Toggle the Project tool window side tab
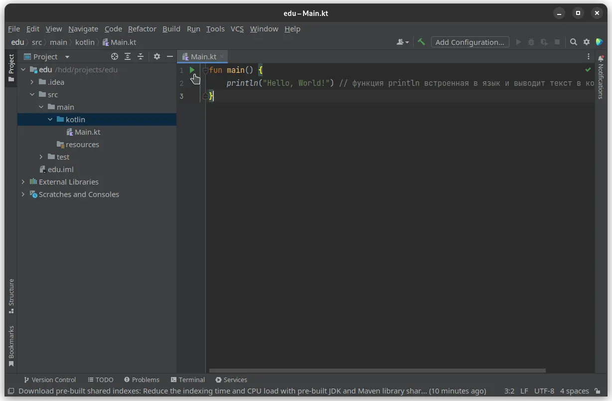The image size is (612, 401). (x=11, y=68)
